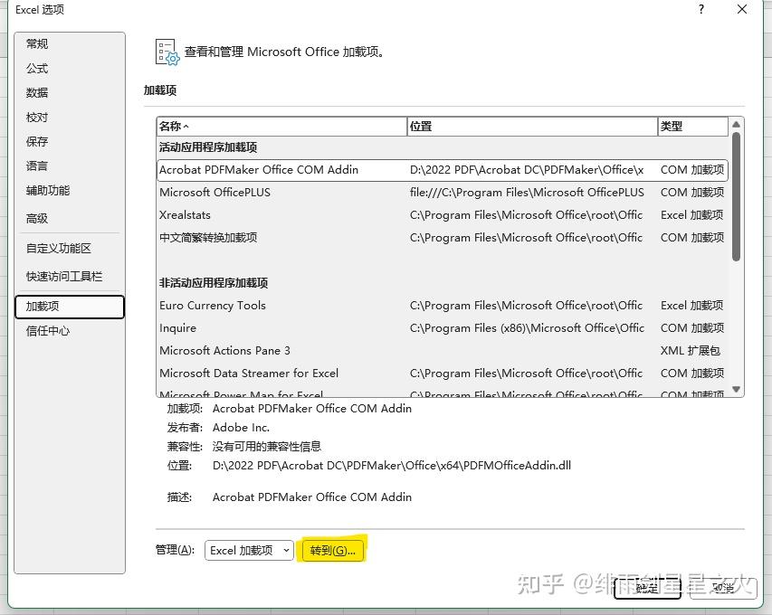
Task: Select the Microsoft OfficePLUS add-in row
Action: (443, 193)
